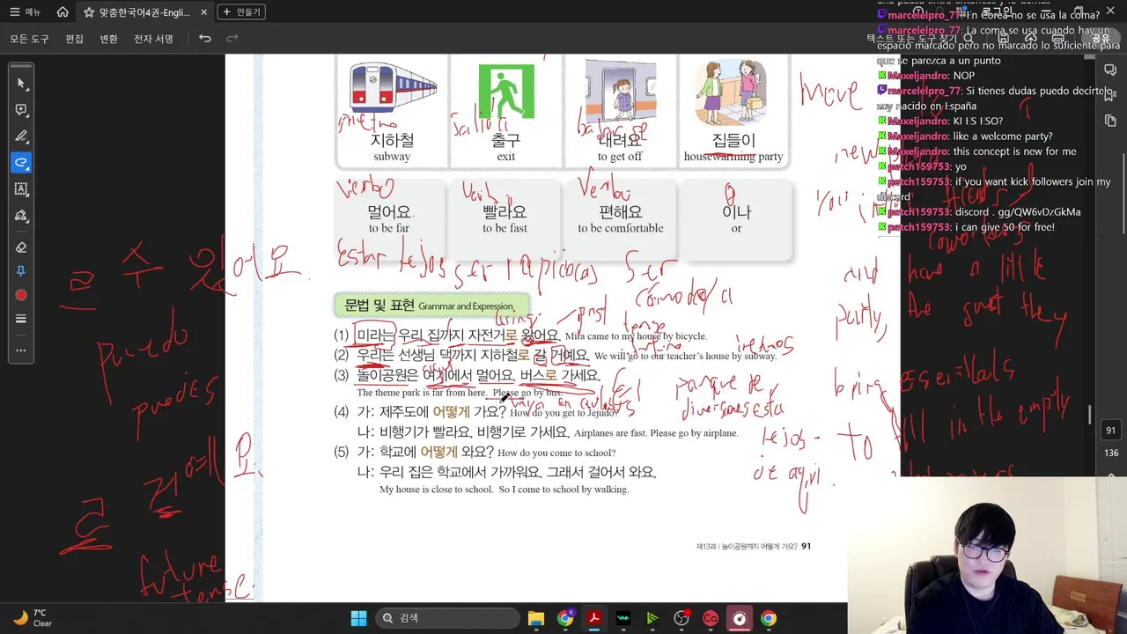Image resolution: width=1127 pixels, height=634 pixels.
Task: Click the Adobe Acrobat taskbar icon
Action: [x=594, y=618]
